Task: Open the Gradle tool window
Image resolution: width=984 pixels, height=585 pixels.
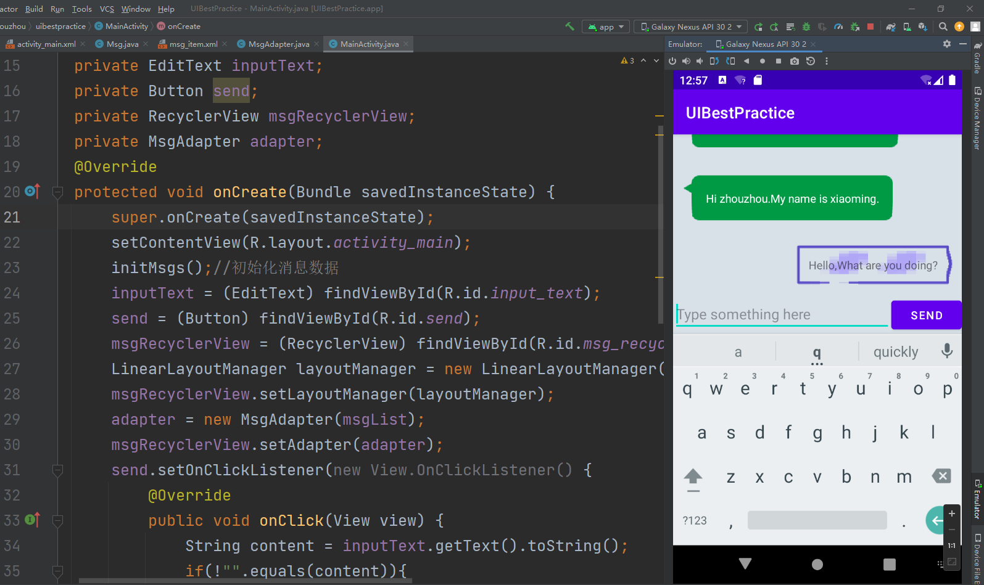Action: pyautogui.click(x=977, y=58)
